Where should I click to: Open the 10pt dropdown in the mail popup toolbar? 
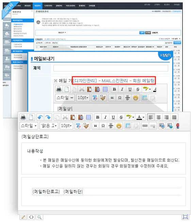tap(83, 98)
